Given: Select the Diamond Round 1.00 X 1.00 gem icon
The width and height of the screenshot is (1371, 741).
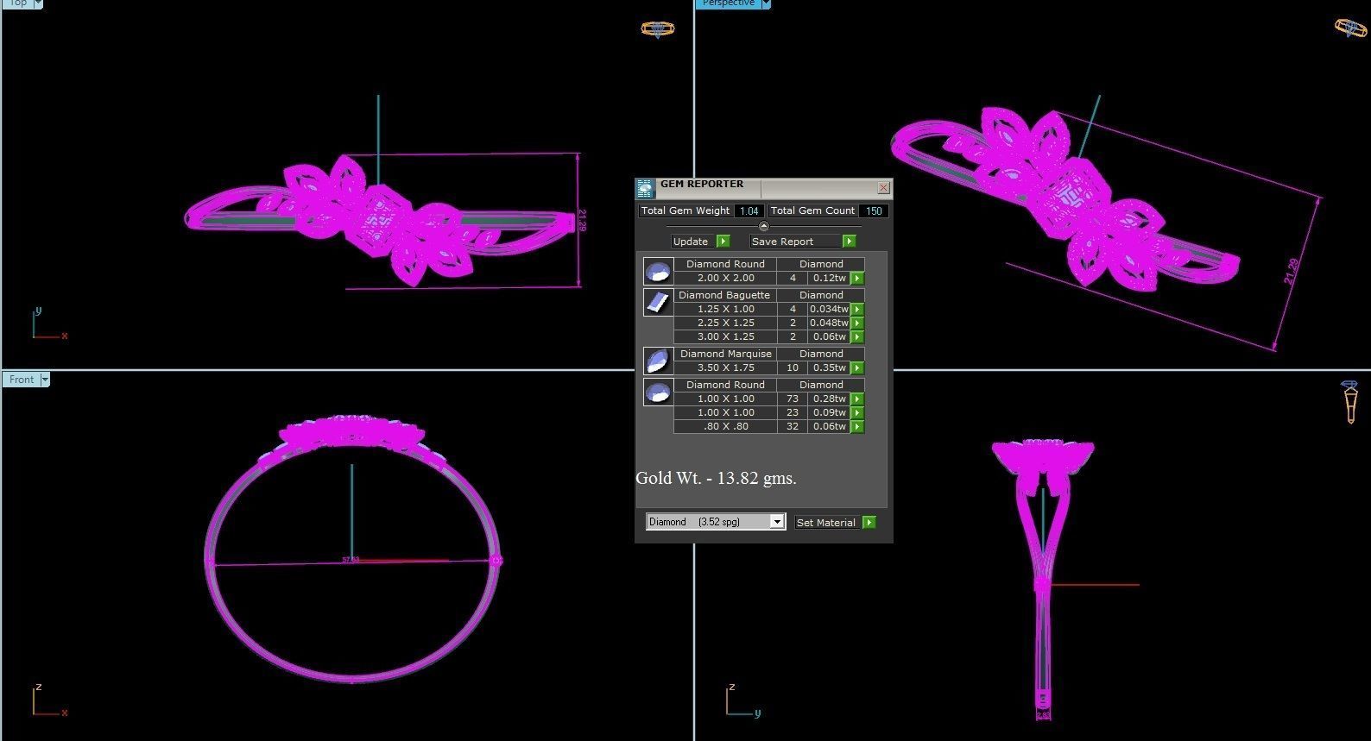Looking at the screenshot, I should [658, 392].
